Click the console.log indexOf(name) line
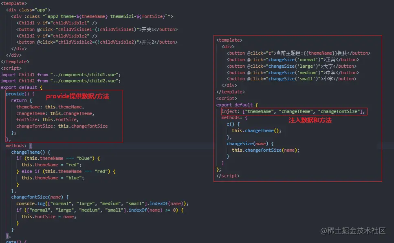Screen dimensions: 394x243 [x=102, y=203]
